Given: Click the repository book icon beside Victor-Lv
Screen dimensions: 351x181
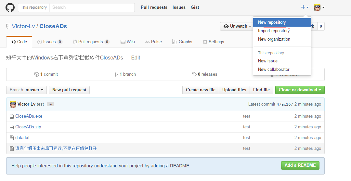Looking at the screenshot, I should [x=8, y=26].
